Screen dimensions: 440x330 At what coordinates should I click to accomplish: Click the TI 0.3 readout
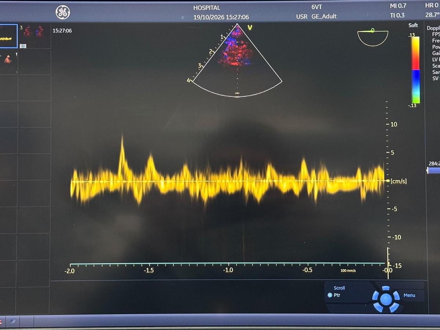(x=397, y=15)
